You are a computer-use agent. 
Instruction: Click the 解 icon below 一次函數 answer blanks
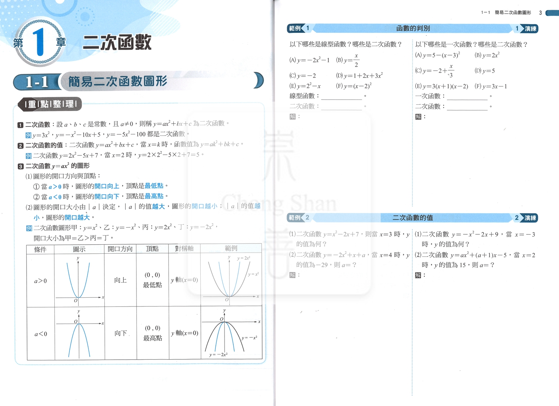[418, 117]
